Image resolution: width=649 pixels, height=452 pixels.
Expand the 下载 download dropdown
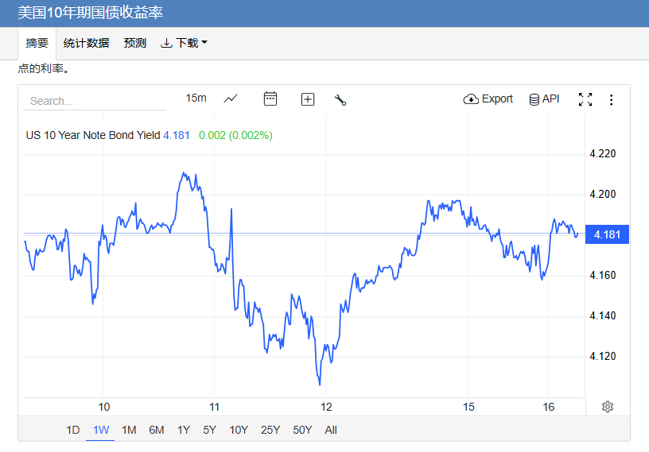point(184,43)
